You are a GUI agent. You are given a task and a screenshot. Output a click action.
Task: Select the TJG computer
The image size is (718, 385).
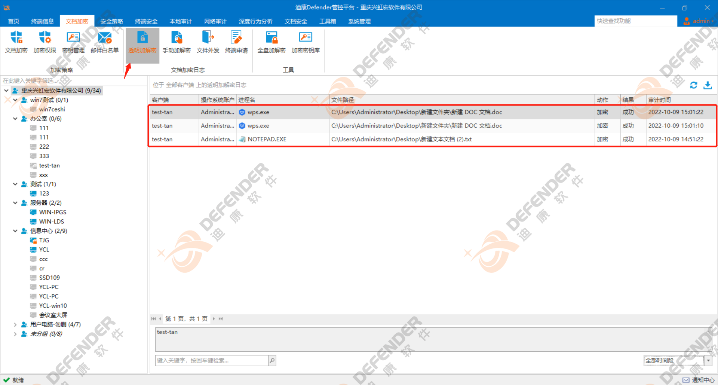click(x=44, y=240)
